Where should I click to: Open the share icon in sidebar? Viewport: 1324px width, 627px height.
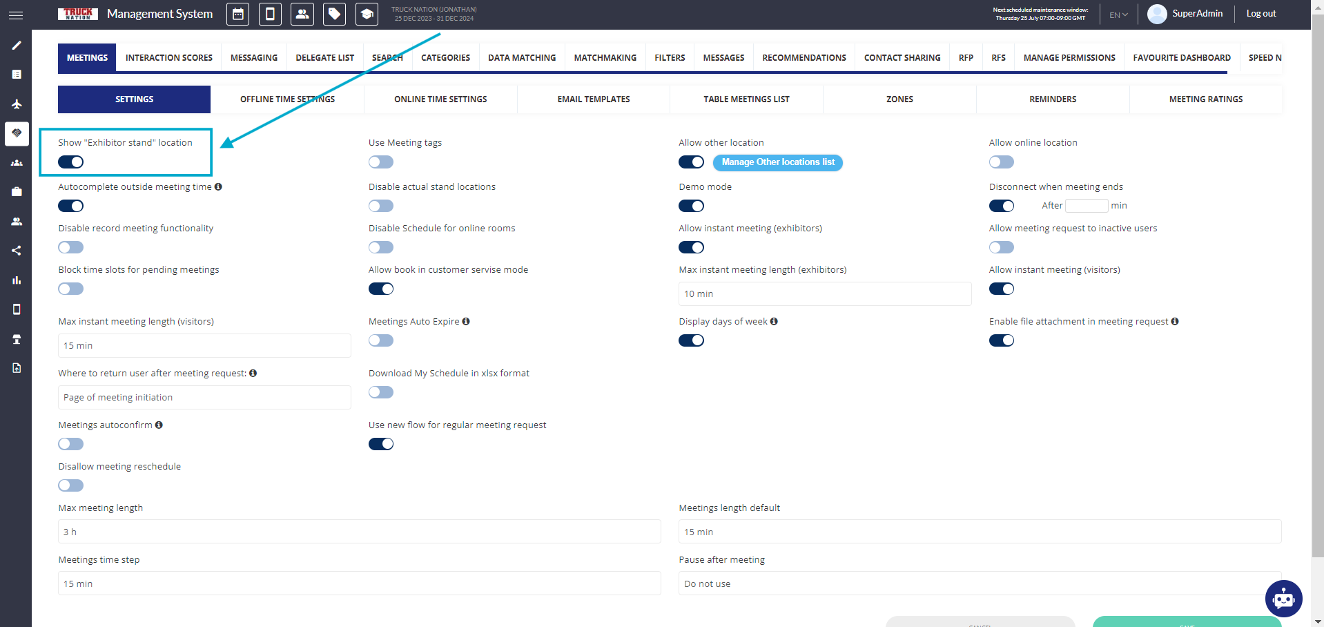pyautogui.click(x=17, y=251)
